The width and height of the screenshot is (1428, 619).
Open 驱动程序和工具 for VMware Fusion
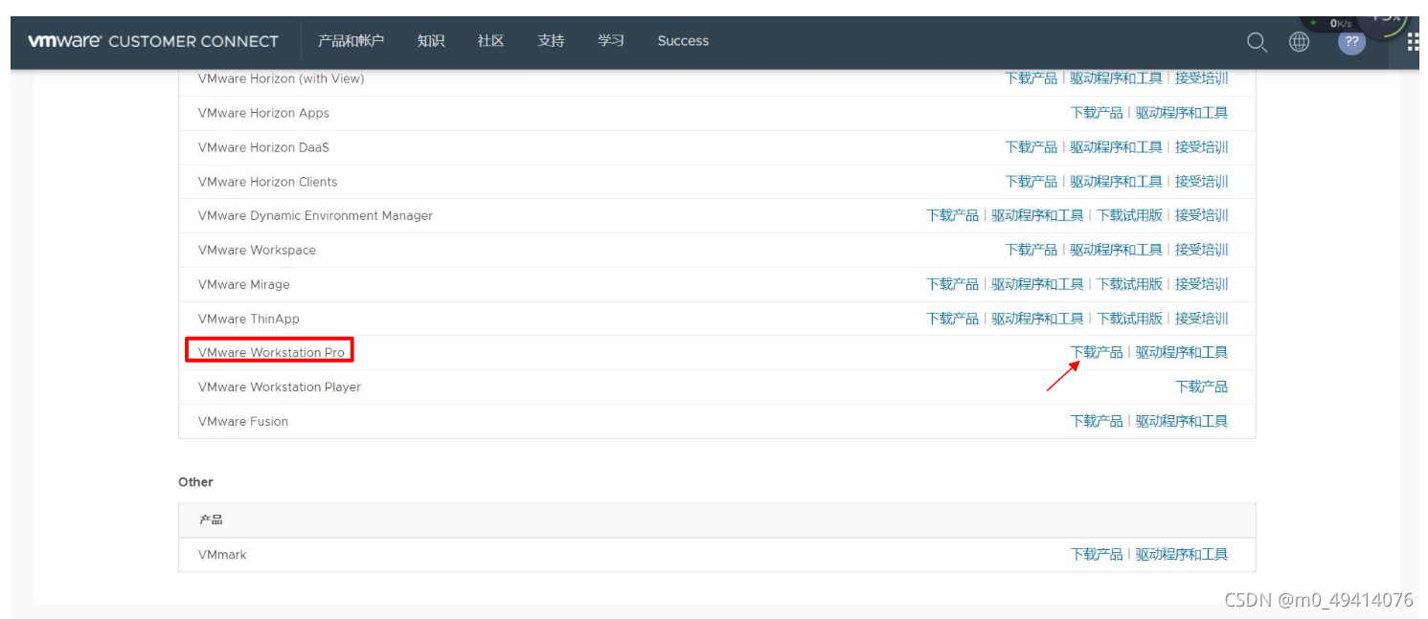(1182, 421)
